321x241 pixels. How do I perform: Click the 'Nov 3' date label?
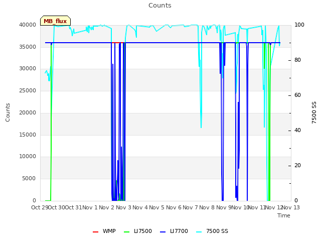point(124,207)
